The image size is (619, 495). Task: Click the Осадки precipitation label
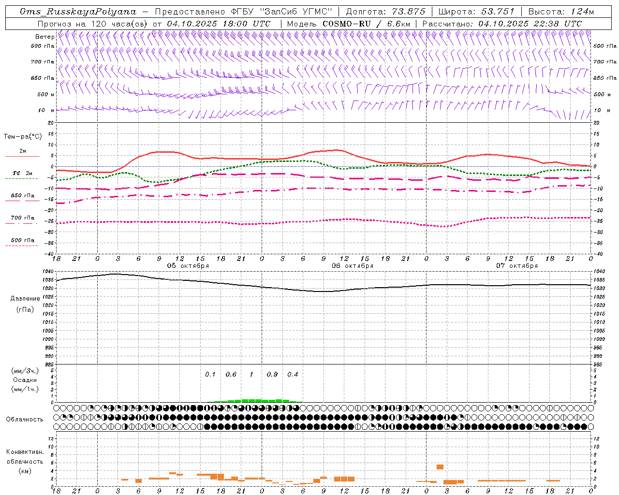(25, 380)
